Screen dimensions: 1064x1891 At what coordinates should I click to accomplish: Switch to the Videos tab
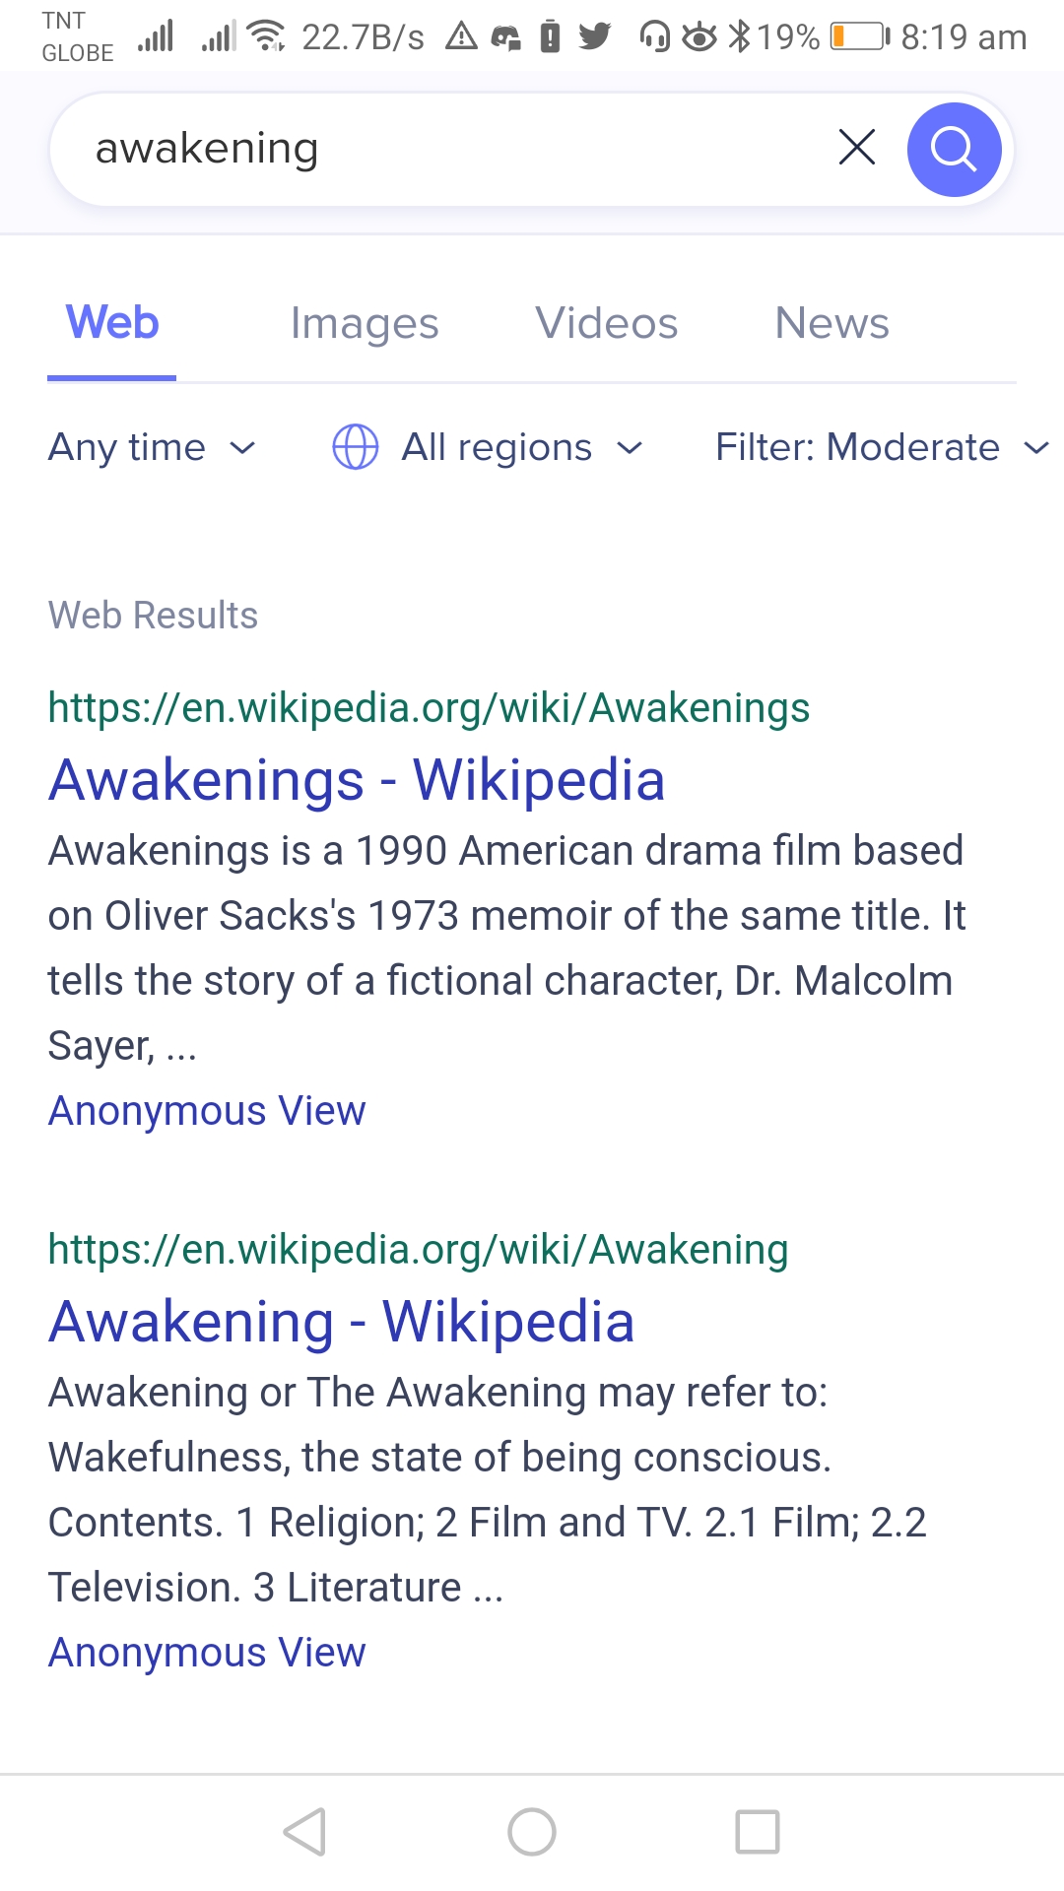point(607,323)
